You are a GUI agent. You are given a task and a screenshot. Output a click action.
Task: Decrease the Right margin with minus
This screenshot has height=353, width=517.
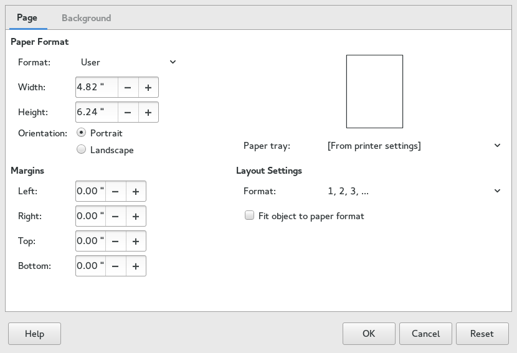(115, 216)
